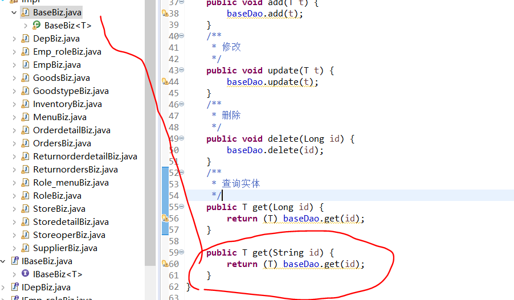
Task: Click the OrdersBiz.java file icon
Action: pyautogui.click(x=25, y=143)
